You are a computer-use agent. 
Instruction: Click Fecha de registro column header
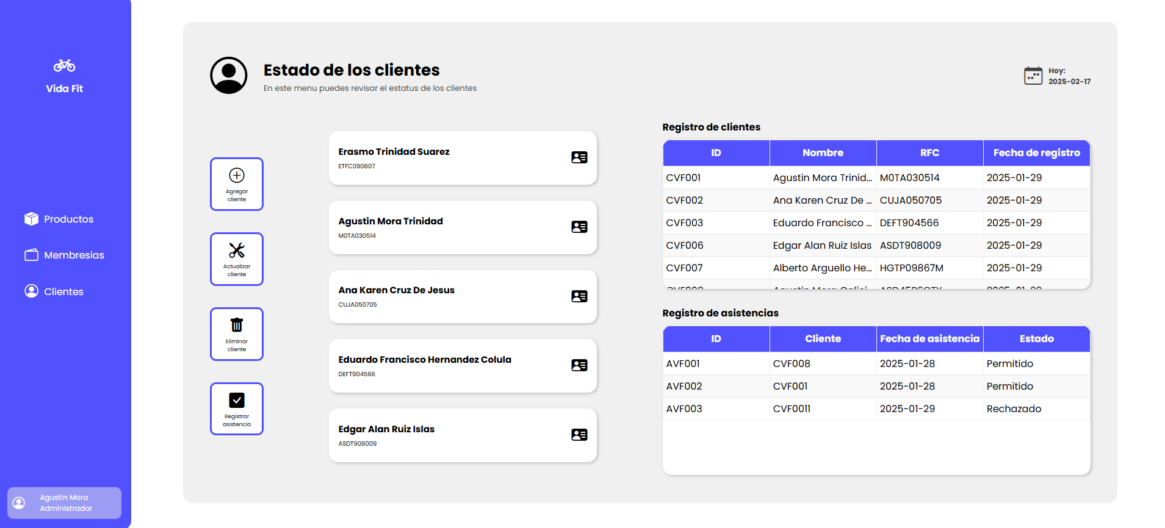(1036, 153)
